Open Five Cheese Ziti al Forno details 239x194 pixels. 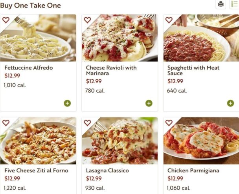pos(37,170)
